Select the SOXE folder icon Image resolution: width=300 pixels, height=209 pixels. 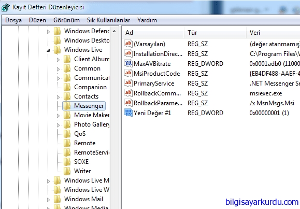[67, 162]
